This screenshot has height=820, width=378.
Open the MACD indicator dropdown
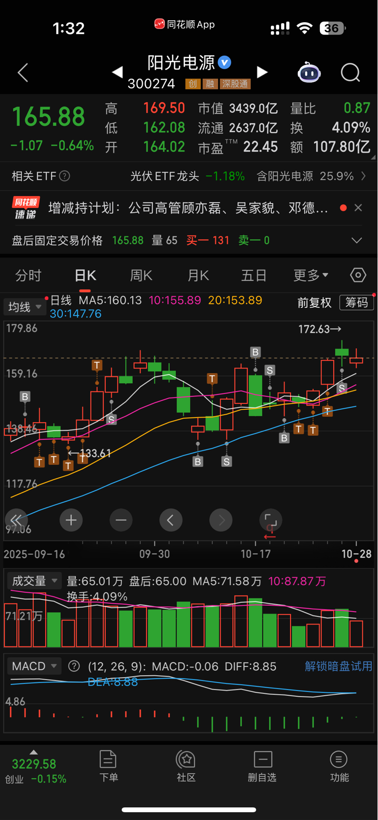click(34, 666)
